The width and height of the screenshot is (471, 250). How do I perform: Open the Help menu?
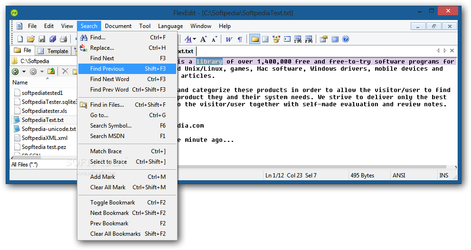[x=225, y=26]
